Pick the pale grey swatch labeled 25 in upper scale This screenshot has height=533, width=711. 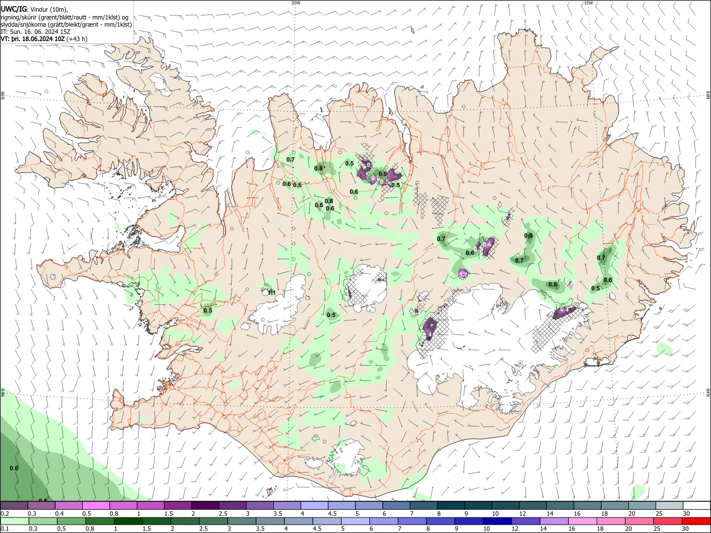coord(669,506)
